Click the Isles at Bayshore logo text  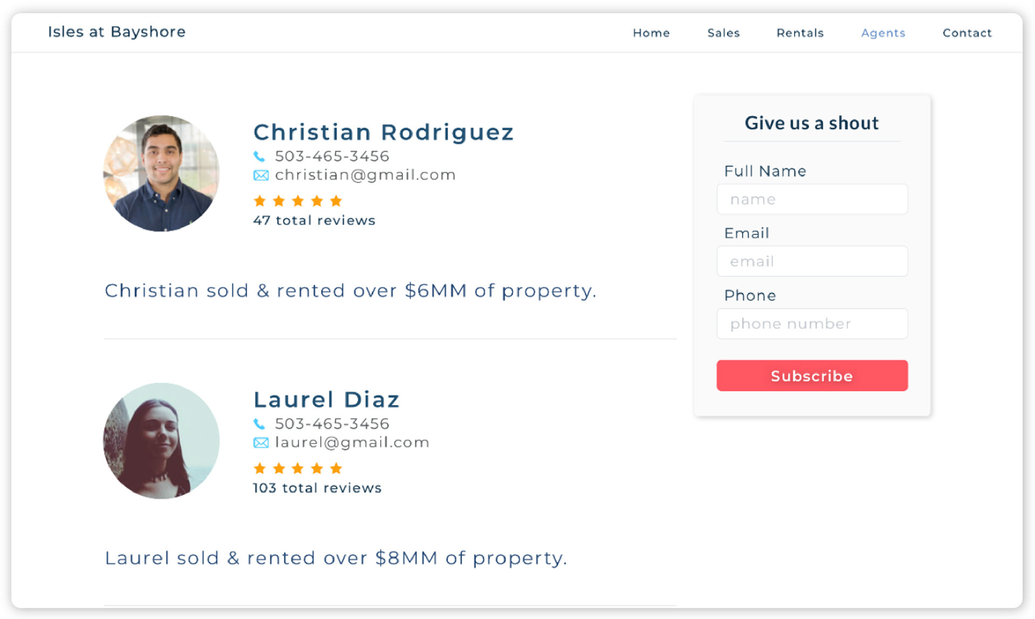(116, 32)
